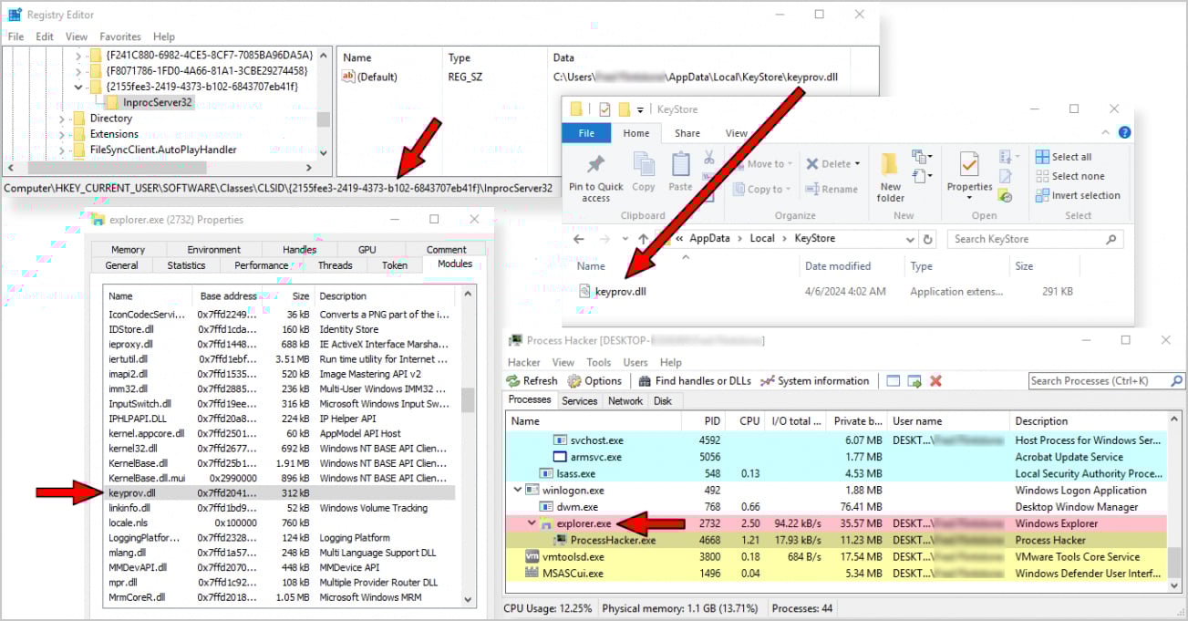
Task: Select keyprov.dll in the Modules list
Action: point(279,493)
